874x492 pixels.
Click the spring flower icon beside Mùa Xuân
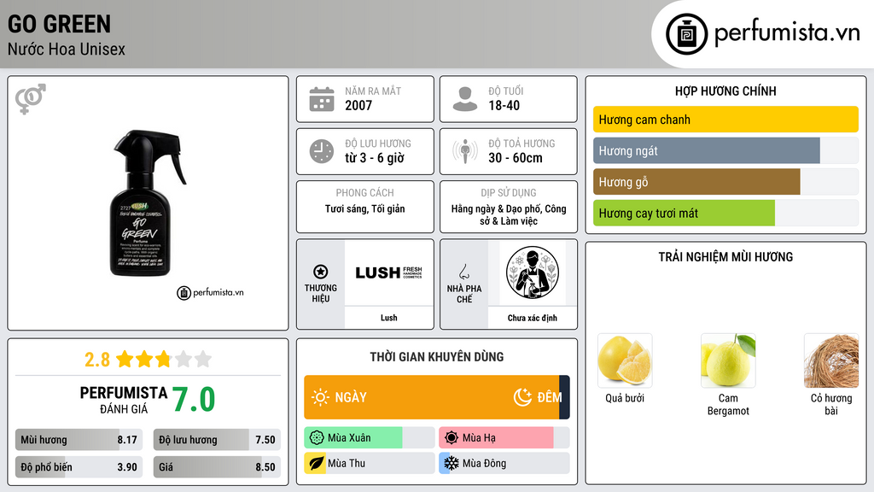(x=317, y=438)
